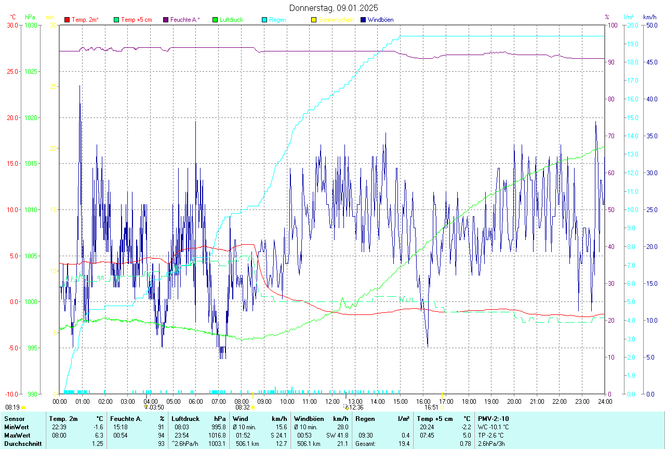Click the 'Temp +5 cm' table column header
Screen dimensions: 665x449
(x=434, y=419)
